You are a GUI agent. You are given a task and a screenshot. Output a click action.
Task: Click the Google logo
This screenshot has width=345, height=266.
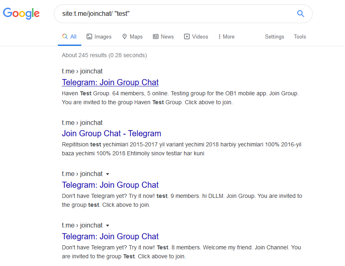[x=21, y=13]
